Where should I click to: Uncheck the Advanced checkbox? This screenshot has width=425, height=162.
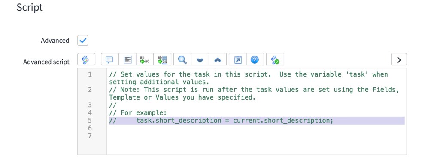83,41
